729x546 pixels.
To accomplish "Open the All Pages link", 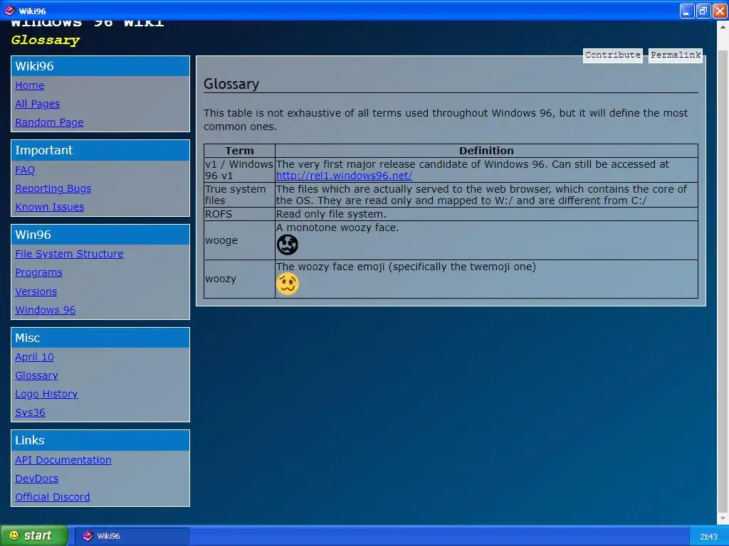I will coord(37,104).
